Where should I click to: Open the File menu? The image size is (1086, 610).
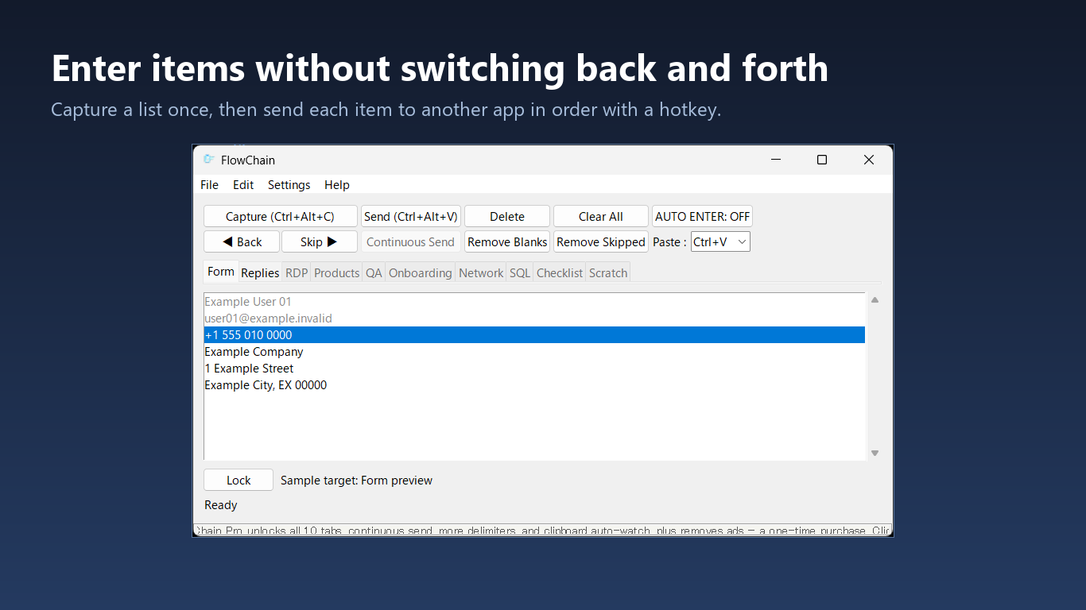(209, 185)
